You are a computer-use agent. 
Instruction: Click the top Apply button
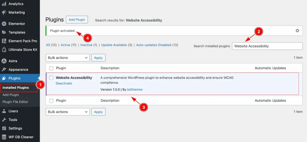tap(98, 58)
